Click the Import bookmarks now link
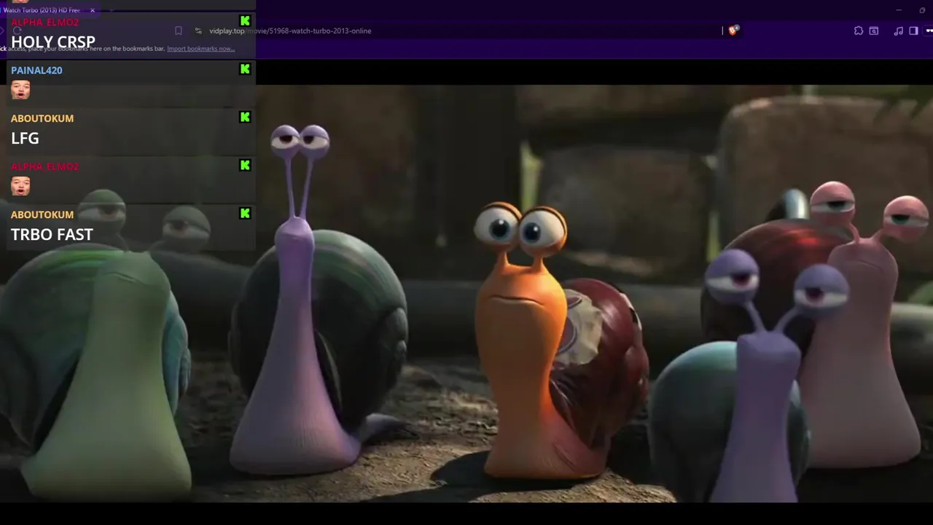 201,49
